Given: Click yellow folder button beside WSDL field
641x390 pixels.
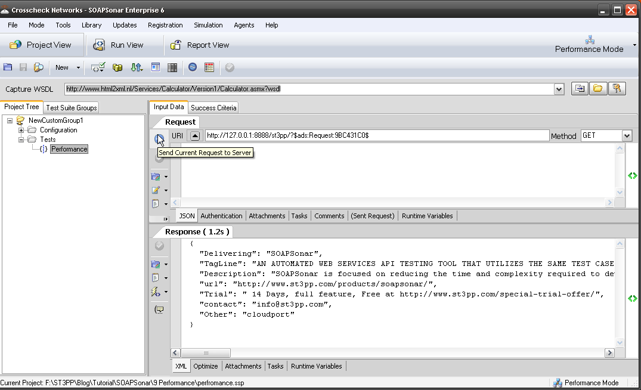Looking at the screenshot, I should (598, 88).
